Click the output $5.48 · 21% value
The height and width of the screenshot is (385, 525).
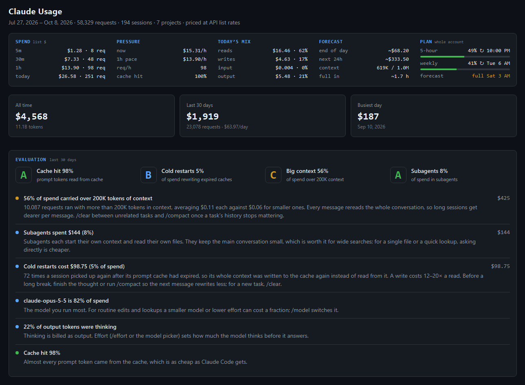pyautogui.click(x=292, y=76)
